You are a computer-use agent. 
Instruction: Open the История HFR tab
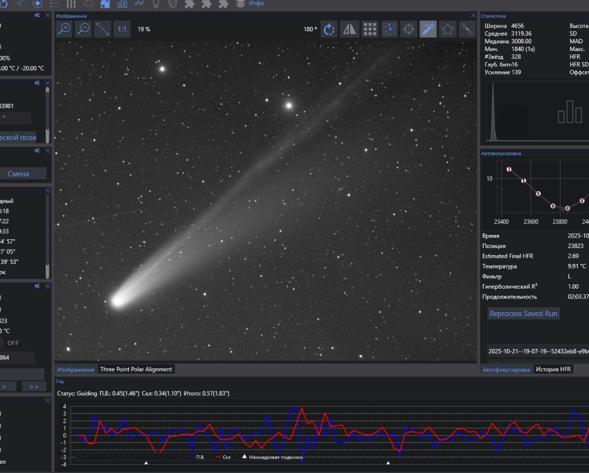553,369
